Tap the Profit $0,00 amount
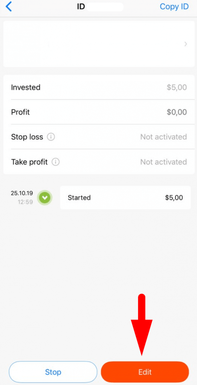Image resolution: width=197 pixels, height=385 pixels. coord(177,112)
